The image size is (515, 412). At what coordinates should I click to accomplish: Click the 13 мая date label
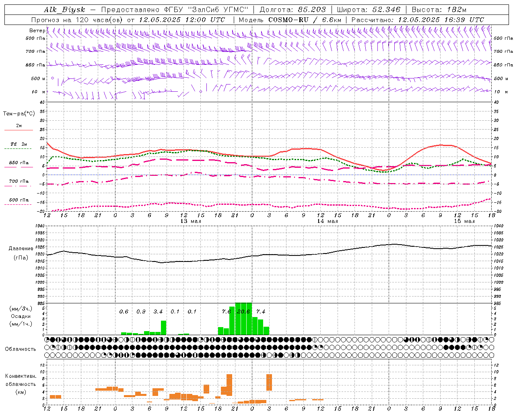191,221
